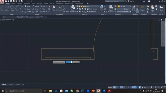
Task: Toggle ortho mode in status bar
Action: pos(122,87)
